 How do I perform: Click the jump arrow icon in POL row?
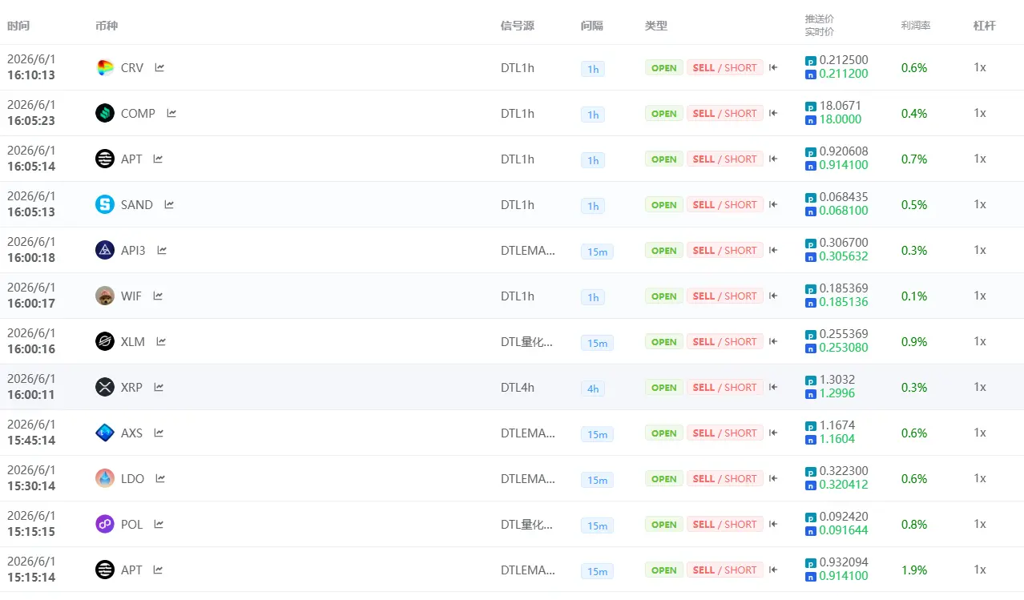[773, 525]
